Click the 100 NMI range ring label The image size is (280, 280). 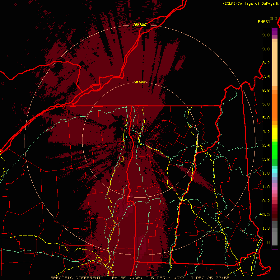pyautogui.click(x=140, y=25)
